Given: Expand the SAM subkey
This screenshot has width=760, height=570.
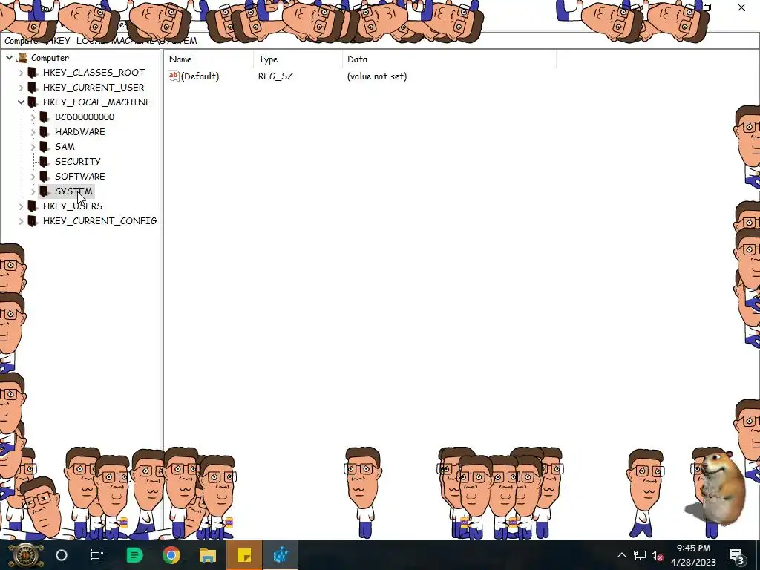Looking at the screenshot, I should point(33,147).
